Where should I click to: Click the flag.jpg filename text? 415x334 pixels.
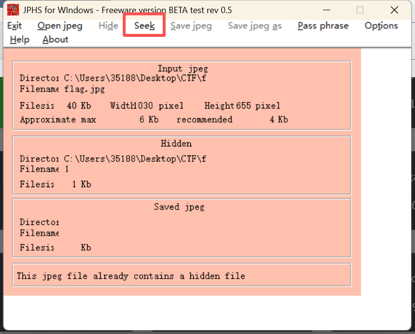[x=85, y=89]
